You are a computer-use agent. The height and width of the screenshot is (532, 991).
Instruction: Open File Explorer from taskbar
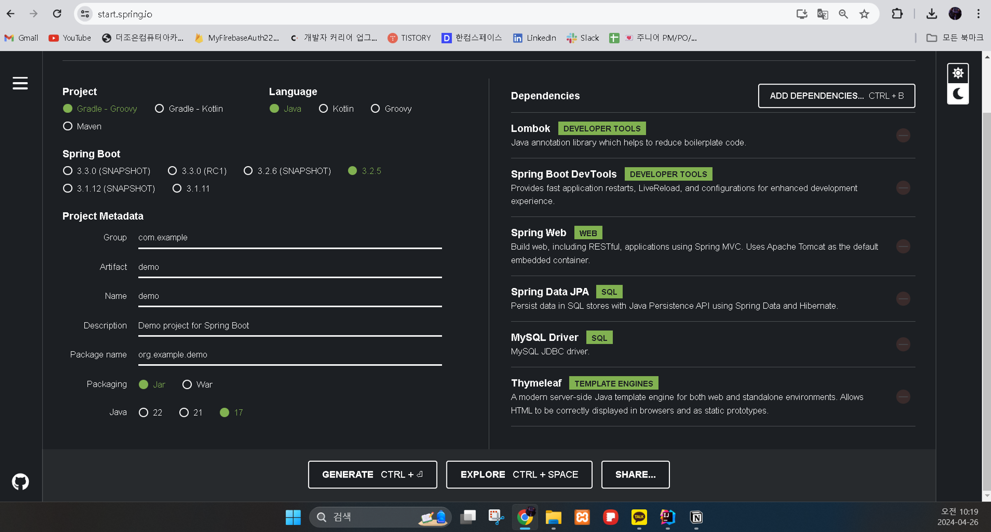pos(553,517)
